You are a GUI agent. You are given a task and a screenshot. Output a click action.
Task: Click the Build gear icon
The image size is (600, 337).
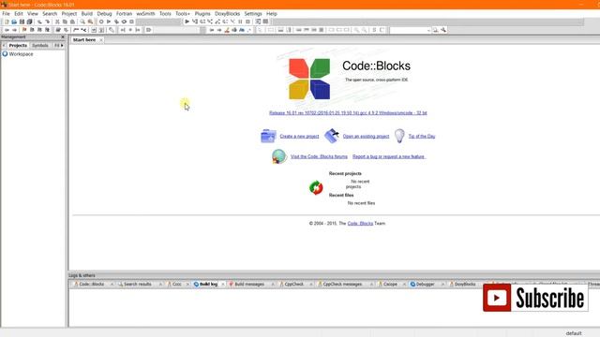(x=101, y=22)
